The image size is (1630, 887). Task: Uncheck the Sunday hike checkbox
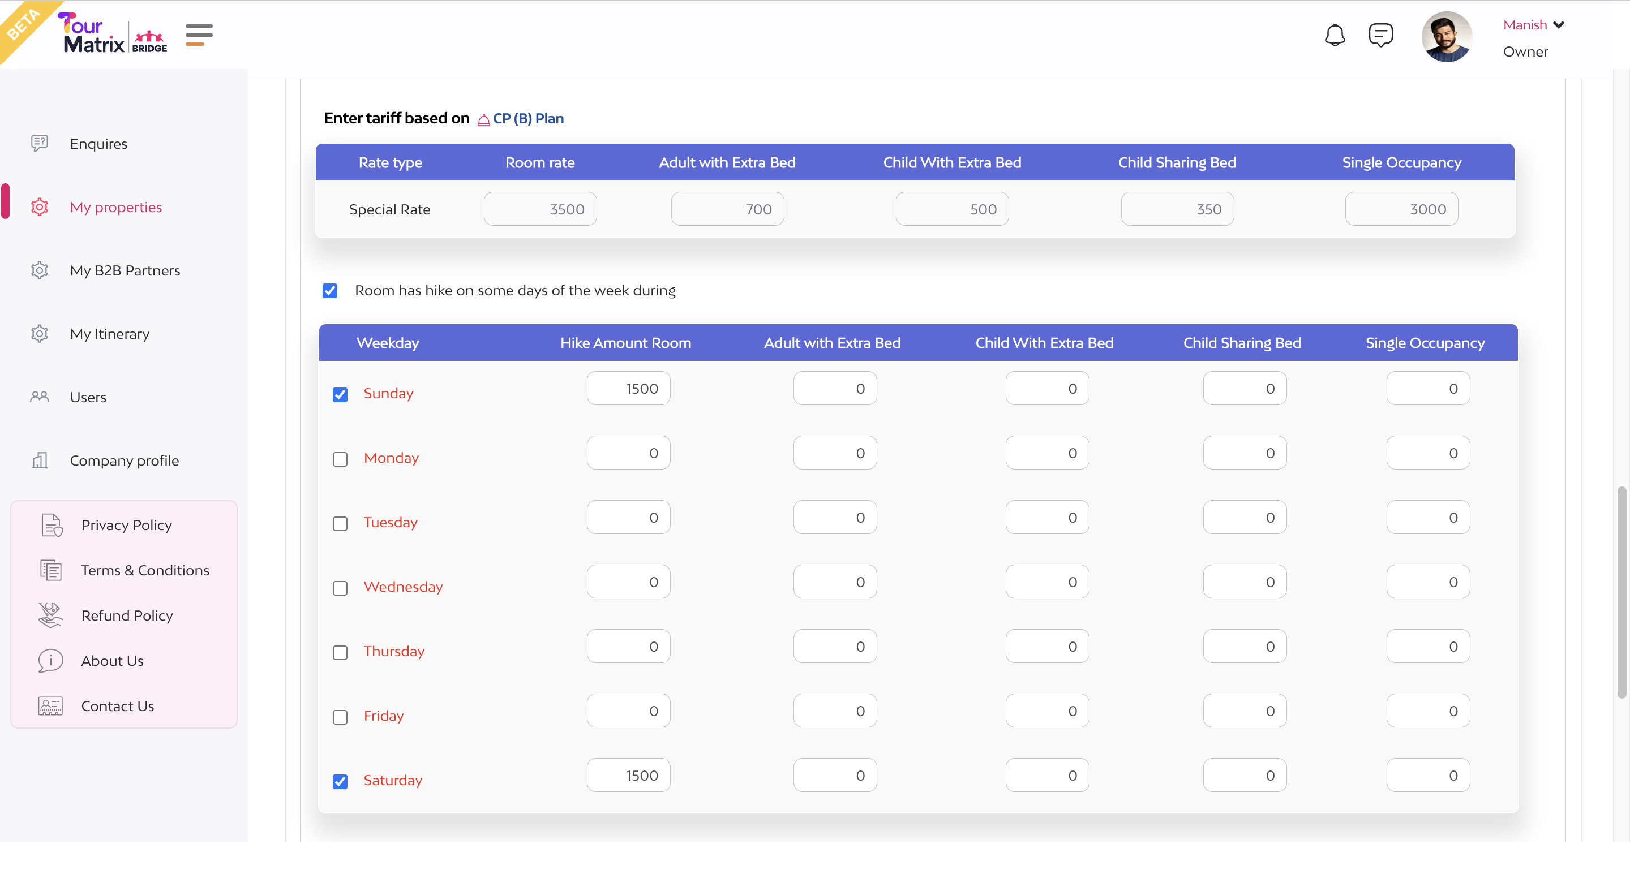coord(340,395)
